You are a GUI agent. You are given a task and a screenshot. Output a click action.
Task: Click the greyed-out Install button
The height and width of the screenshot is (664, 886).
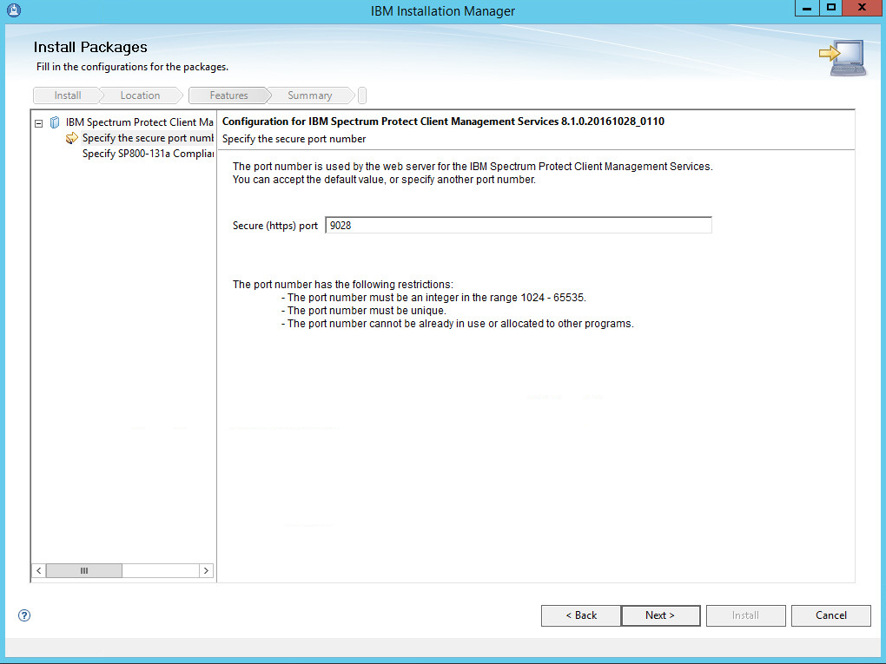tap(745, 615)
